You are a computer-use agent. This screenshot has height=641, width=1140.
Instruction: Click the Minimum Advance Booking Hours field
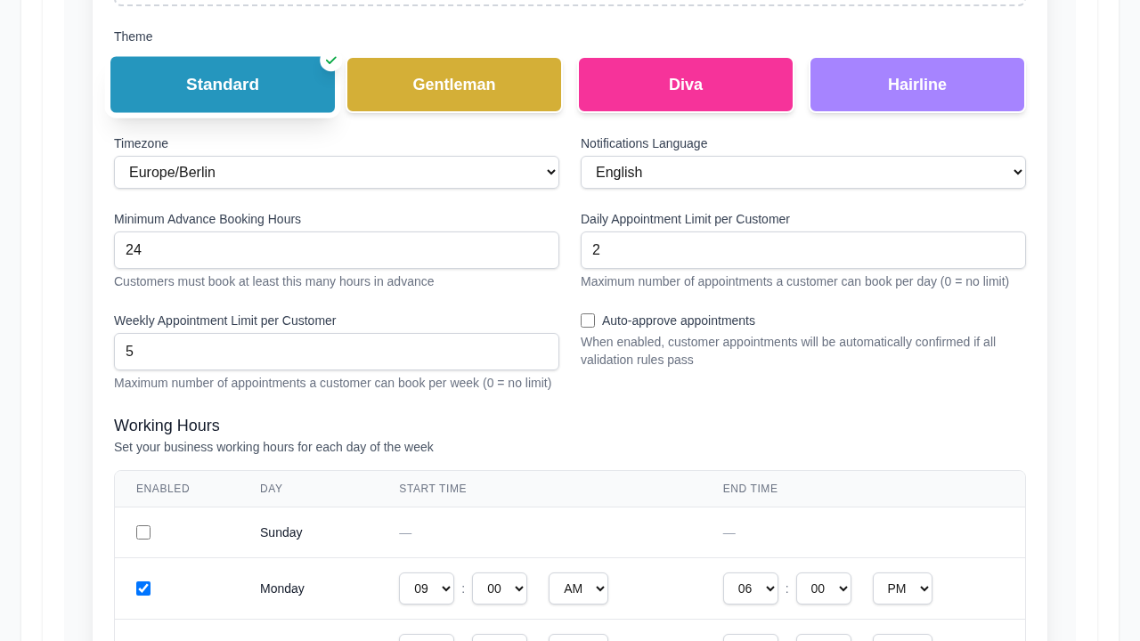pyautogui.click(x=337, y=250)
